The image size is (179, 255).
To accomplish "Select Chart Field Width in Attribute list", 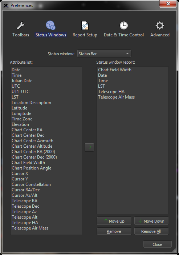I will (x=46, y=163).
